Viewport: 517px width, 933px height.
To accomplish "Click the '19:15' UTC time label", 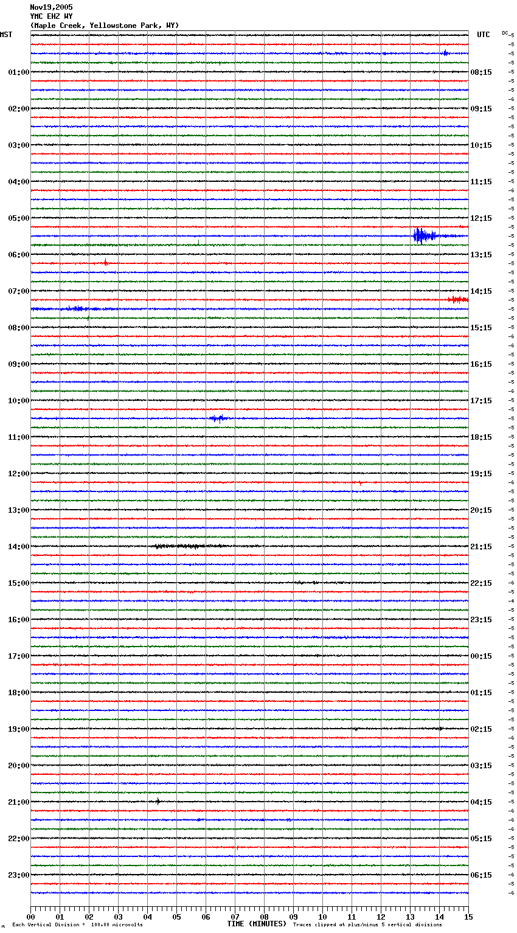I will 481,474.
